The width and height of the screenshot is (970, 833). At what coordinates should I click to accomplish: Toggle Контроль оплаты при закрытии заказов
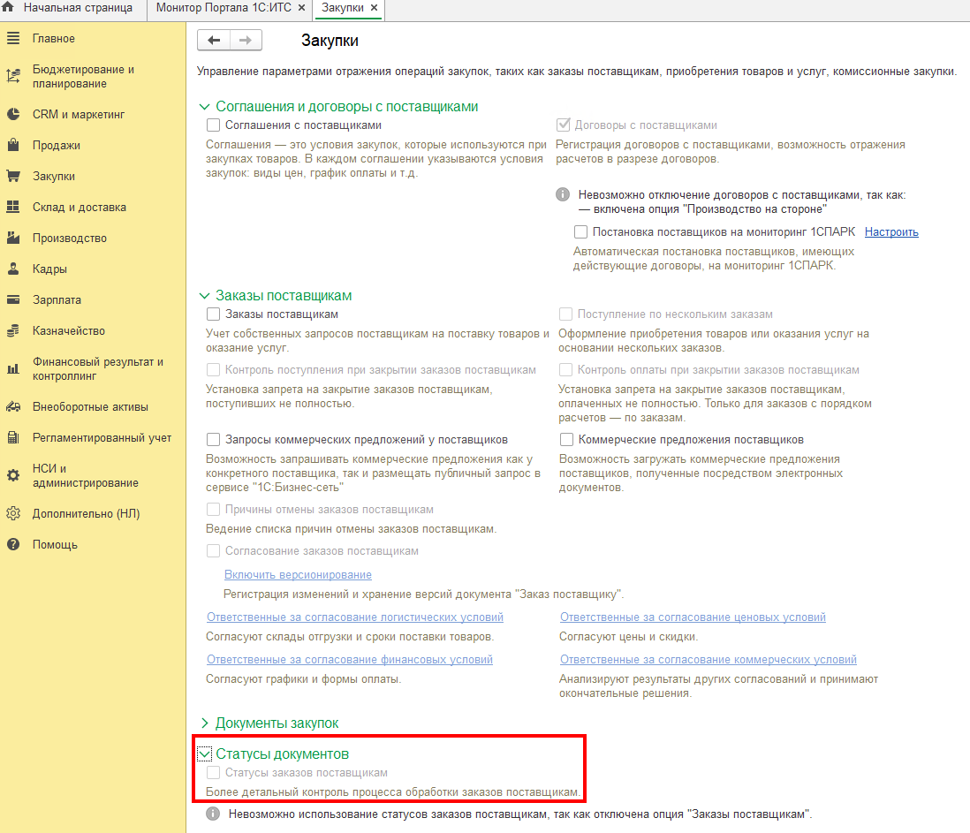(565, 370)
